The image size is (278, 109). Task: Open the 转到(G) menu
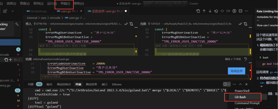click(38, 4)
